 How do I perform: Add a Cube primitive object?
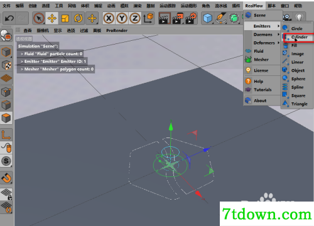coord(207,18)
